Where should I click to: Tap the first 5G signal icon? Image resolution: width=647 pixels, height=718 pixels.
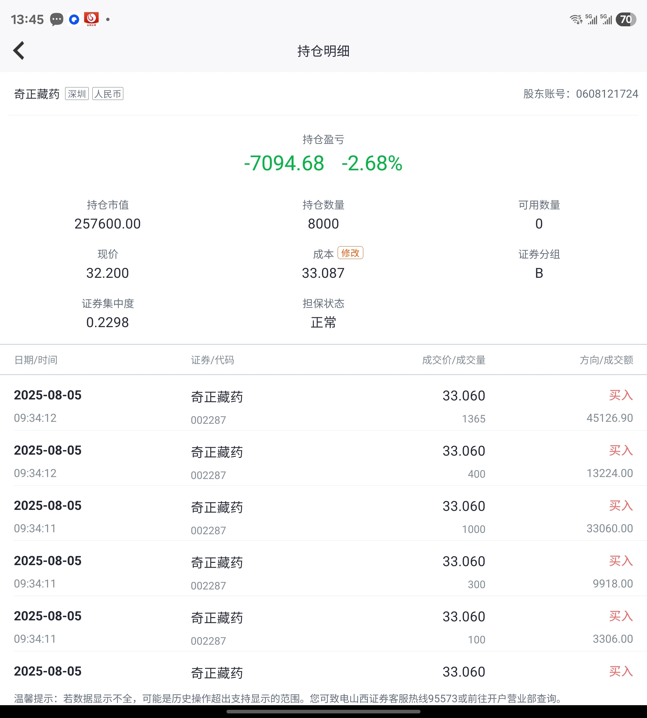[x=591, y=19]
